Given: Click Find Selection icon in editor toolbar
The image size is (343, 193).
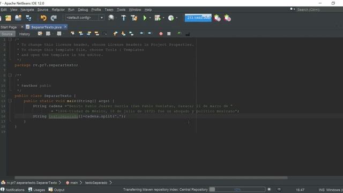Looking at the screenshot, I should pos(72,34).
